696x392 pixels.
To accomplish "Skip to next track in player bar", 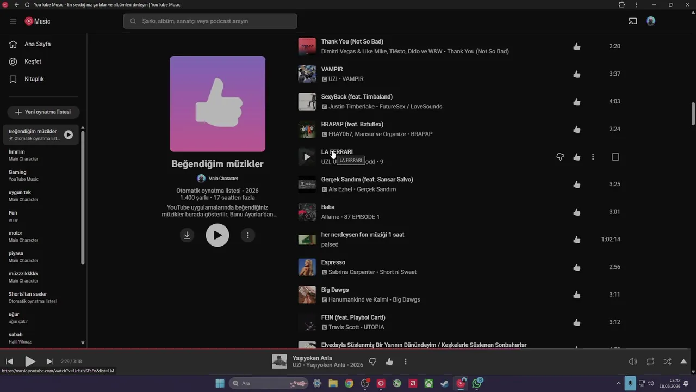I will pos(50,362).
